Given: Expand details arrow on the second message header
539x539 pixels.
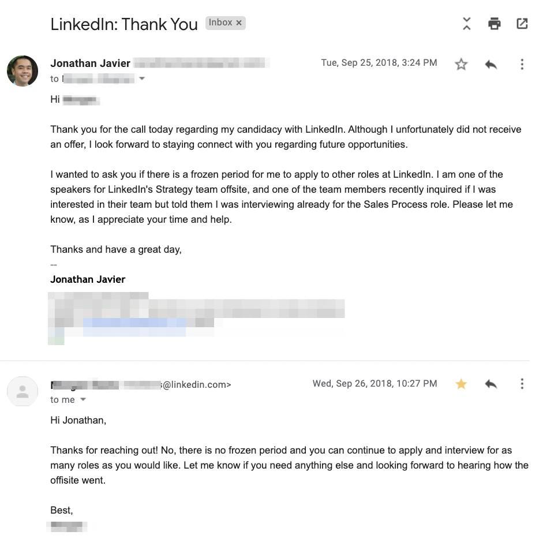Looking at the screenshot, I should [x=83, y=399].
